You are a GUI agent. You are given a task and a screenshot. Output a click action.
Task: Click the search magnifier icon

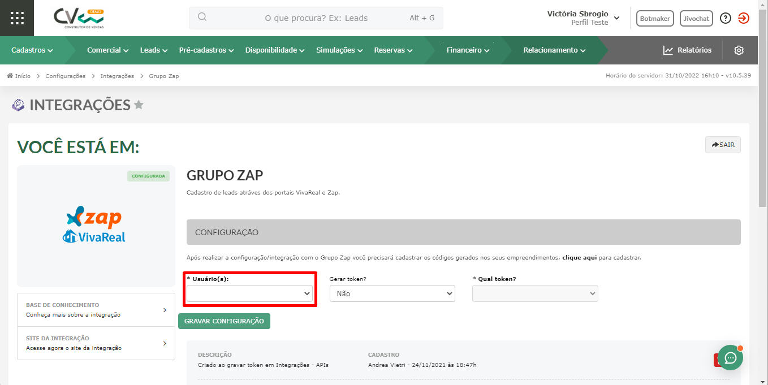click(x=202, y=18)
